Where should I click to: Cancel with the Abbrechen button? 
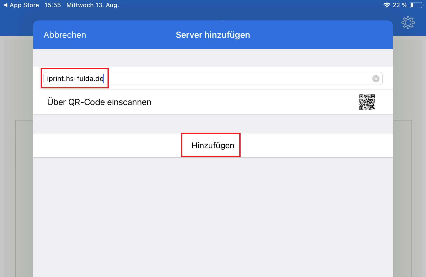coord(65,35)
